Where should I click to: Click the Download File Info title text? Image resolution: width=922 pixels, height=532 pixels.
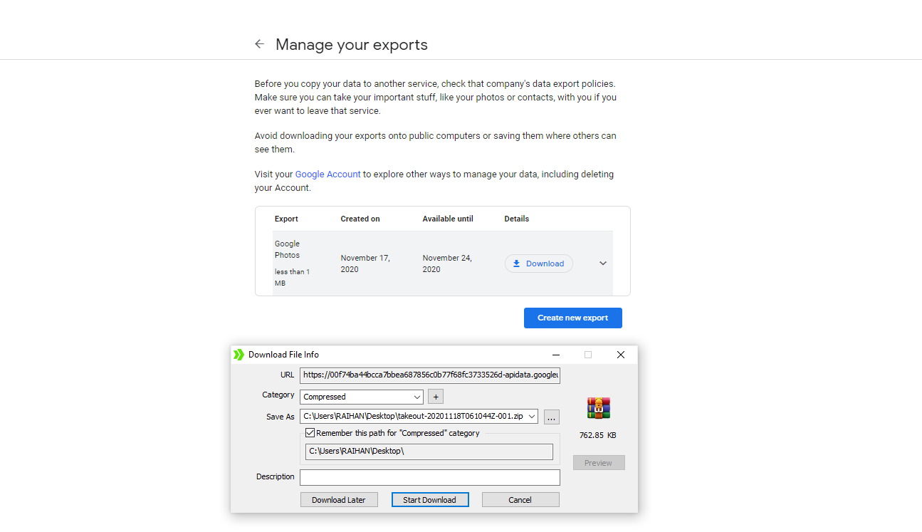point(283,355)
